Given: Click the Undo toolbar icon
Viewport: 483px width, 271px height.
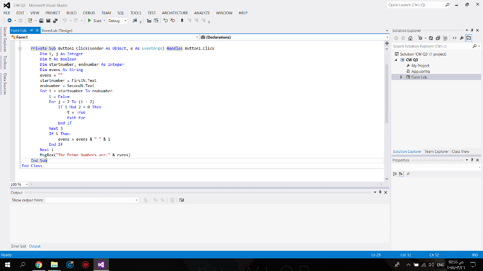Looking at the screenshot, I should (65, 21).
